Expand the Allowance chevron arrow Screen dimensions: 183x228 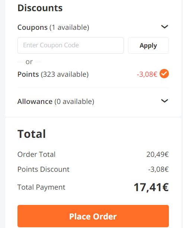(164, 101)
